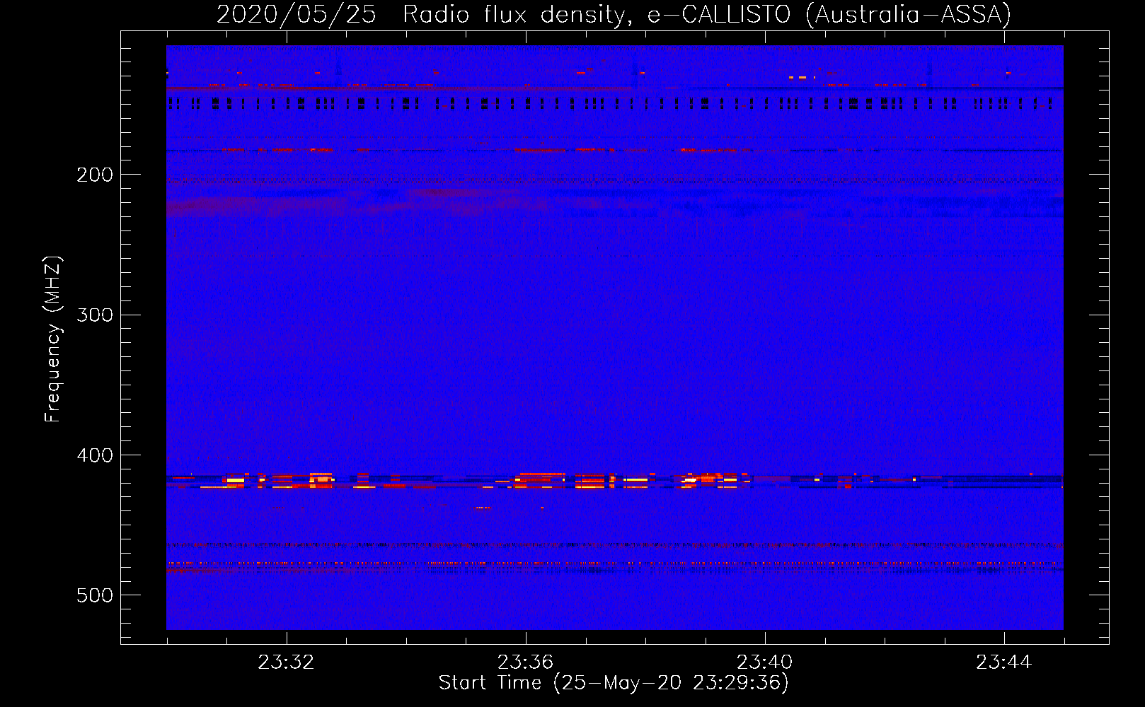Select the 500 frequency tick label
1145x707 pixels.
pyautogui.click(x=95, y=595)
